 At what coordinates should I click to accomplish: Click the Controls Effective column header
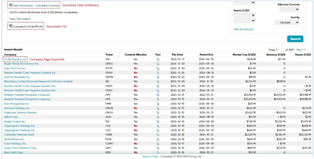click(135, 55)
